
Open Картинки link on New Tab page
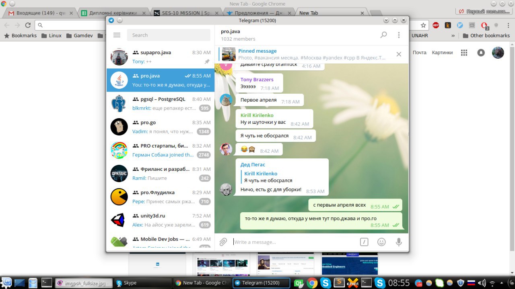pyautogui.click(x=442, y=53)
